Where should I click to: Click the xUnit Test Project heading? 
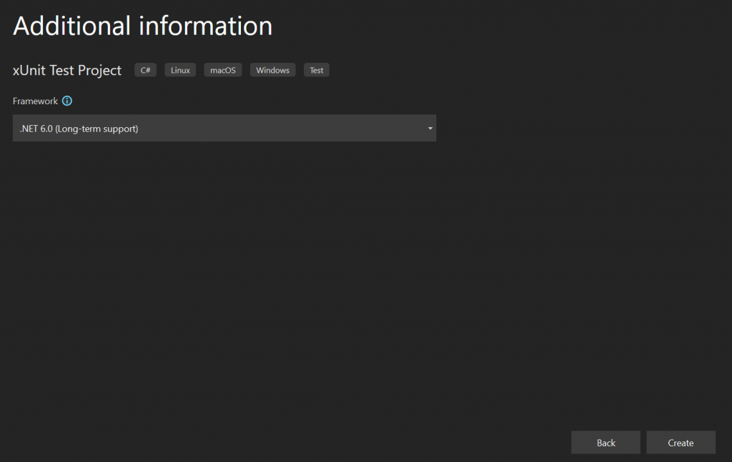[66, 70]
